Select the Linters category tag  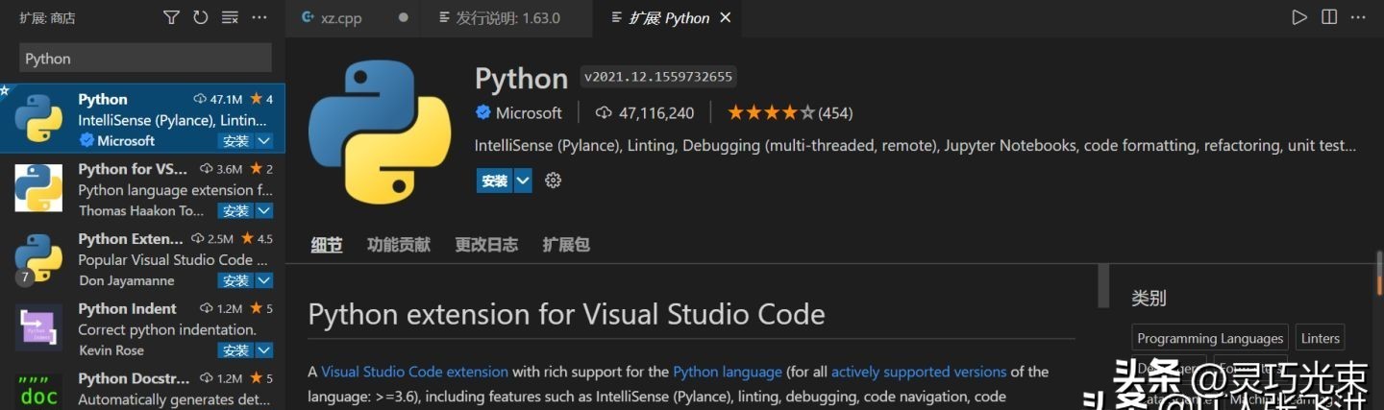coord(1320,338)
